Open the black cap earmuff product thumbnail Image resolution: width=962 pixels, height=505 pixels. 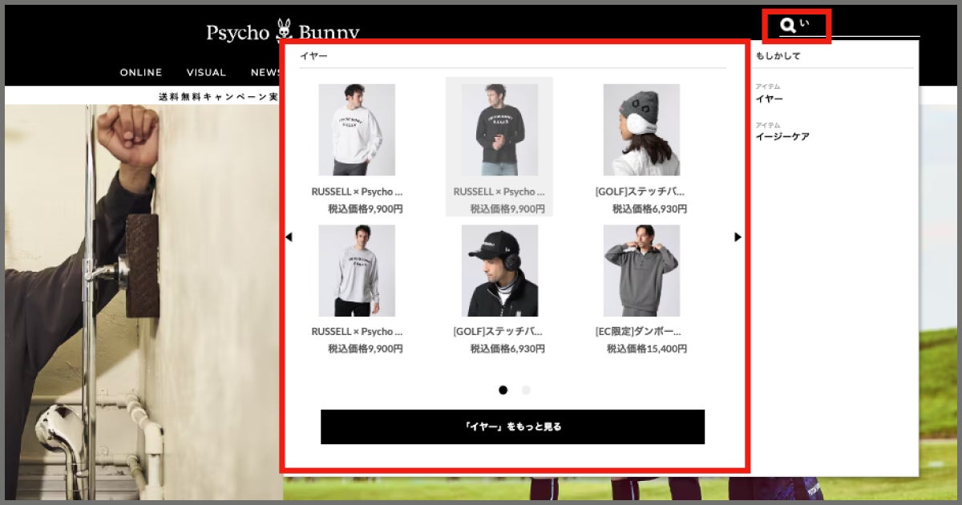coord(499,271)
